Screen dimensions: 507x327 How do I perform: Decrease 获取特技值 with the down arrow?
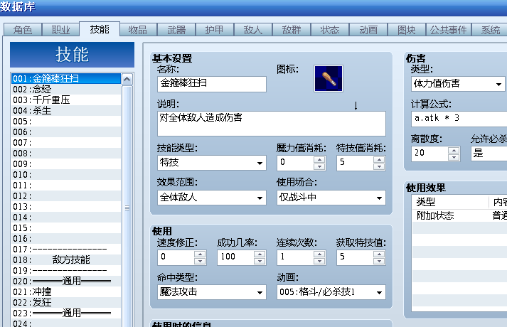click(x=379, y=261)
